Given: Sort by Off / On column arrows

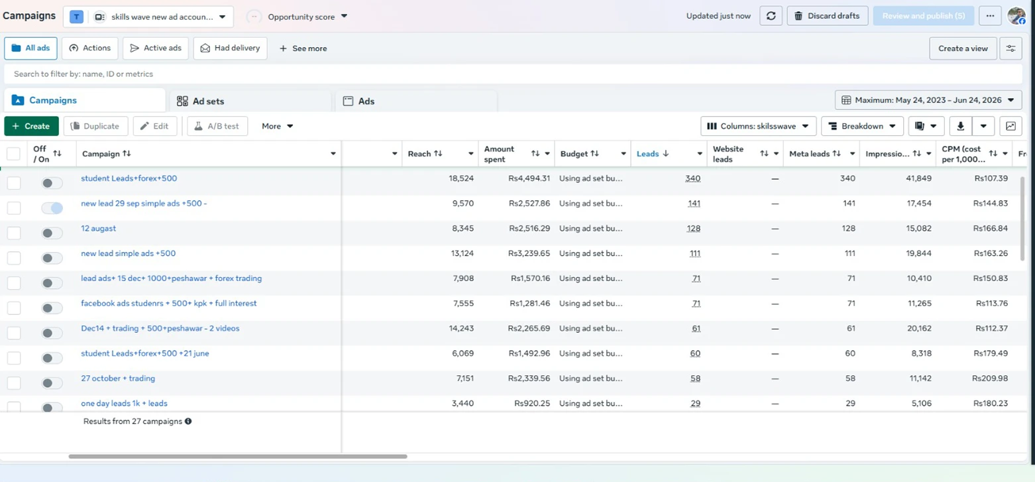Looking at the screenshot, I should tap(57, 154).
